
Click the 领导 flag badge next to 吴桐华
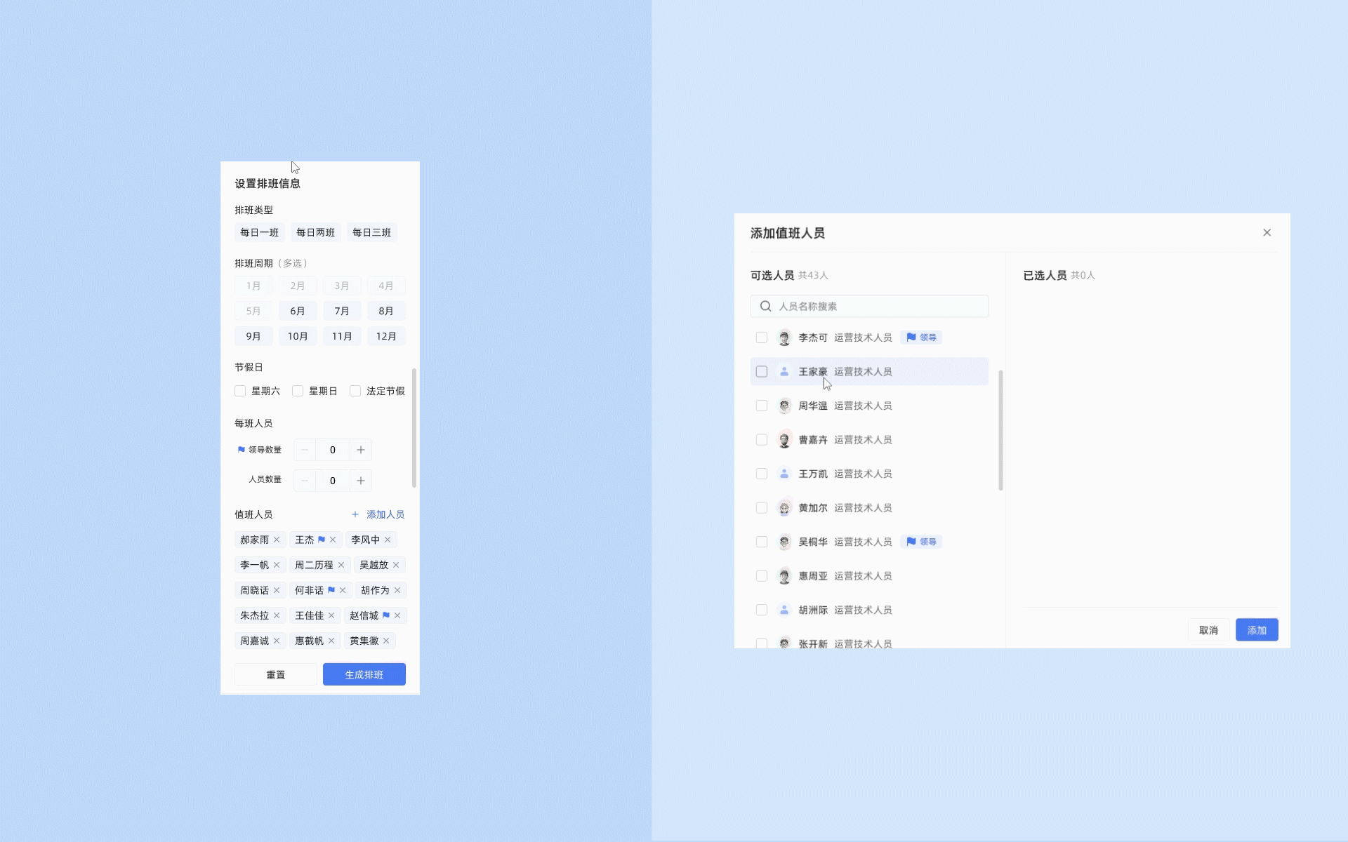point(921,542)
